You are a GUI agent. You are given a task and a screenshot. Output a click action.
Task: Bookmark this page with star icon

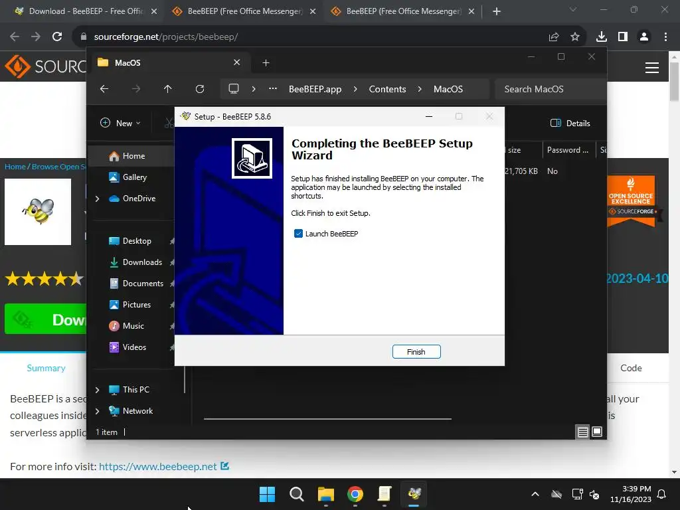(575, 37)
